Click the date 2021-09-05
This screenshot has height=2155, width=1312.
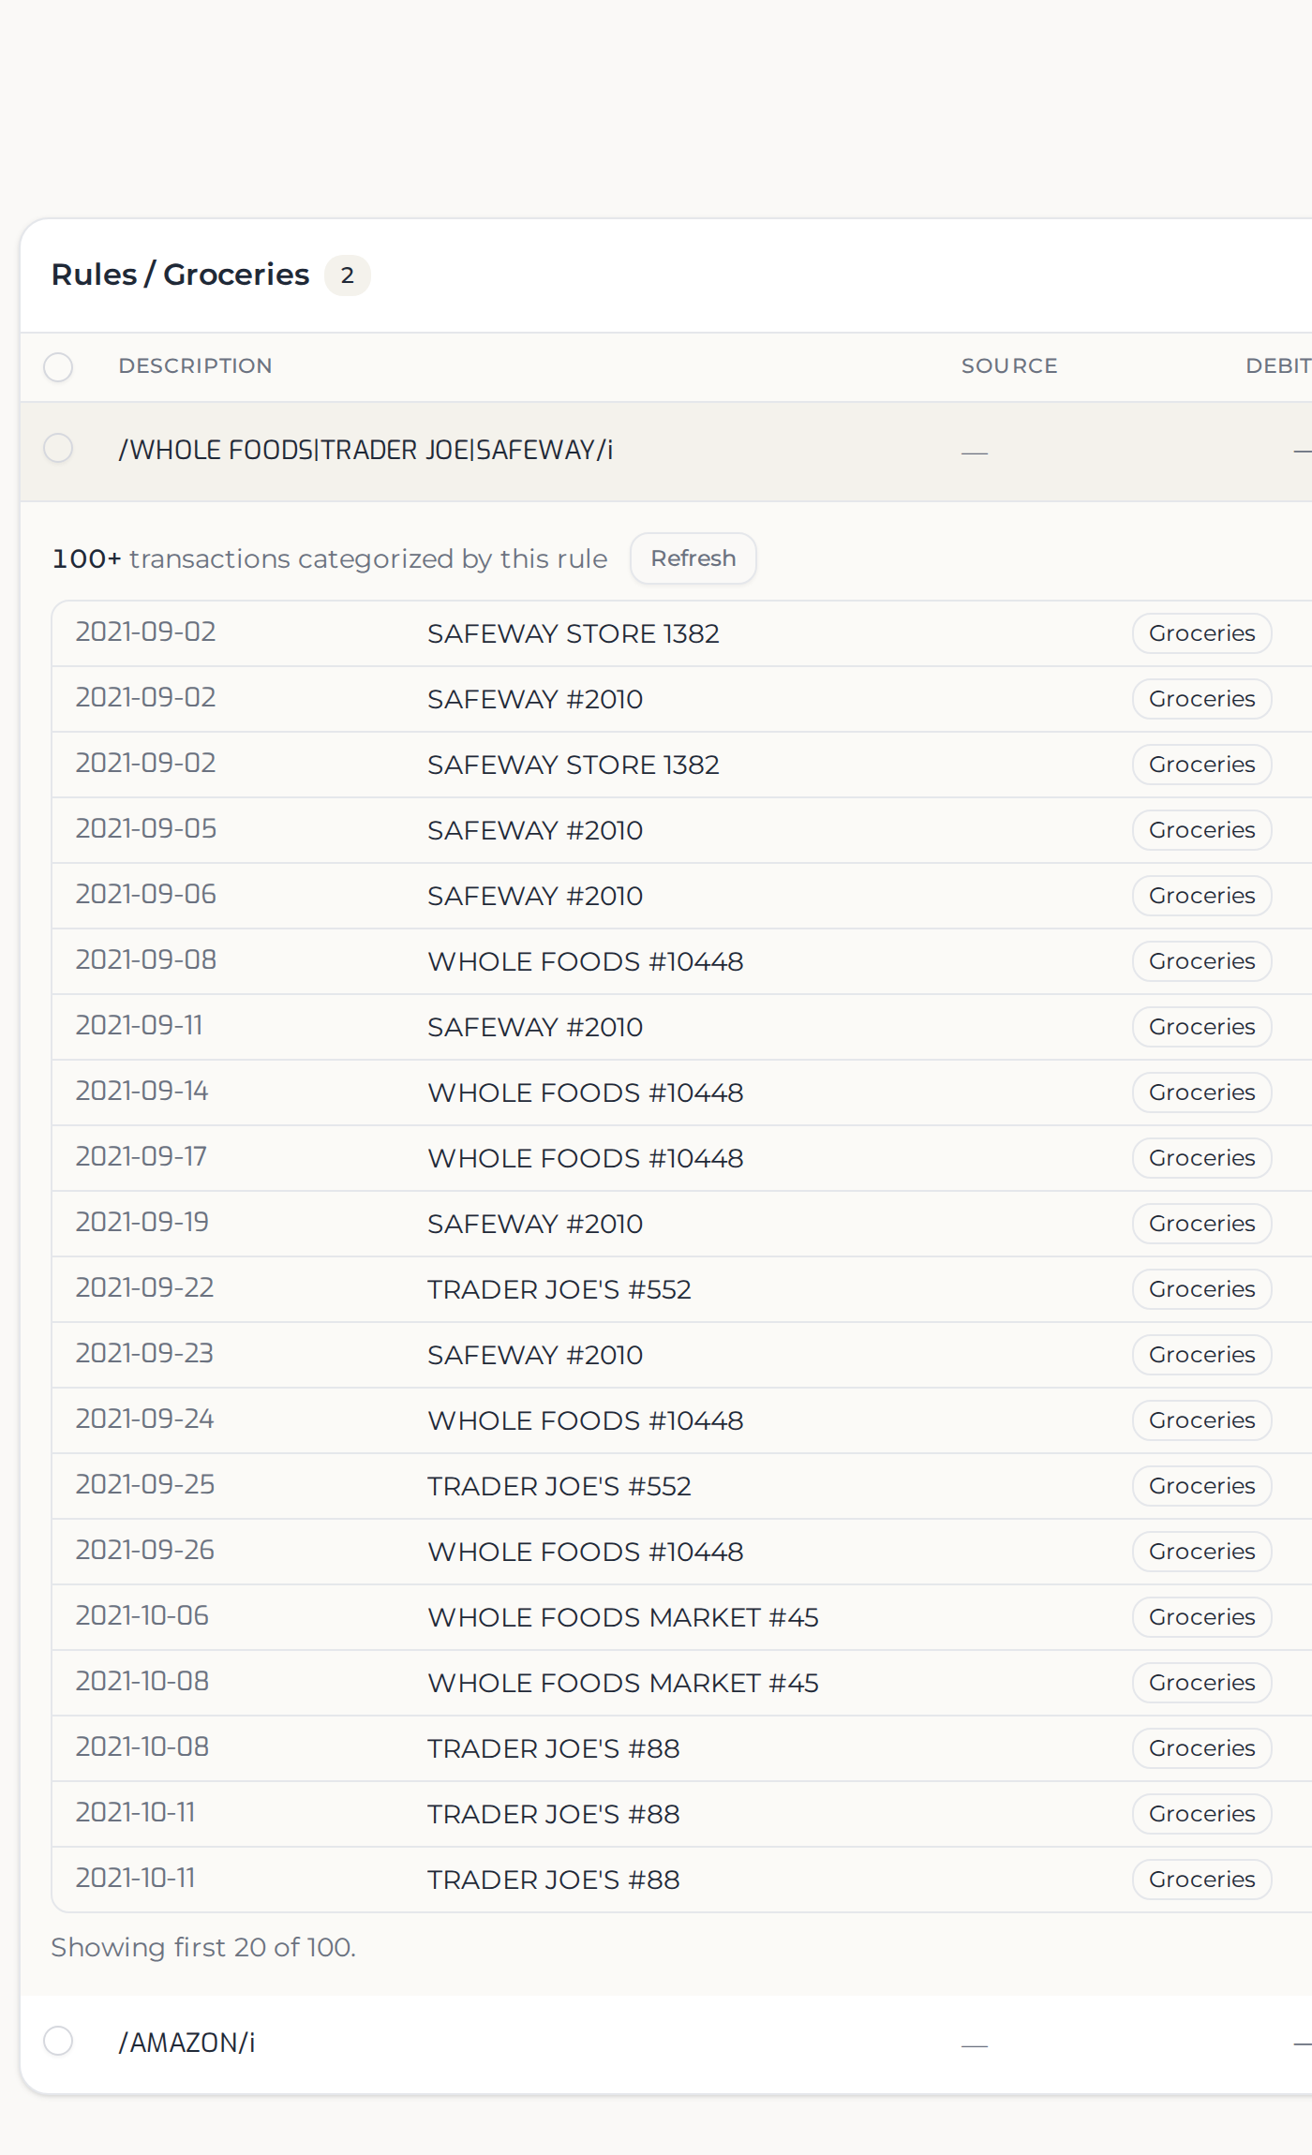point(145,829)
